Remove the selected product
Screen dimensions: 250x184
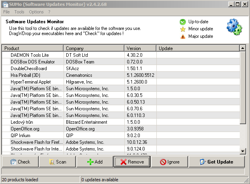coord(132,162)
